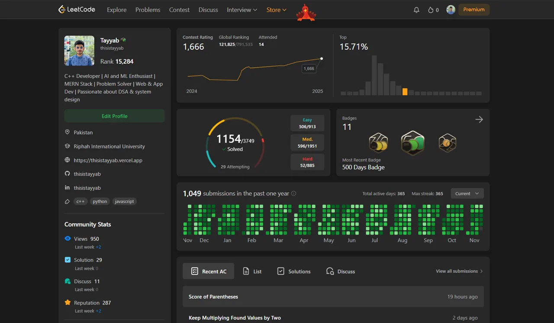Image resolution: width=554 pixels, height=323 pixels.
Task: Open the badges arrow
Action: pyautogui.click(x=479, y=120)
